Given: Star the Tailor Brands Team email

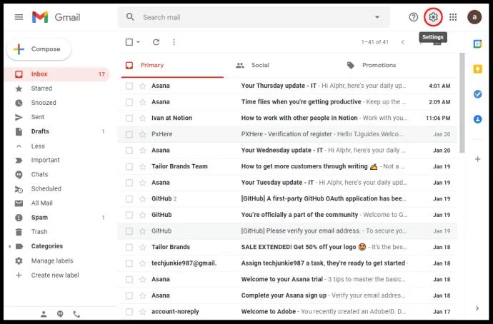Looking at the screenshot, I should [x=143, y=166].
